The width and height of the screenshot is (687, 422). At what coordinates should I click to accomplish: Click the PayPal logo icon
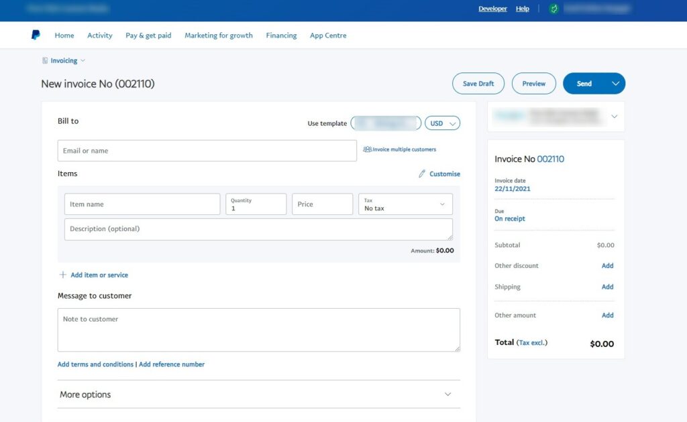pos(36,35)
